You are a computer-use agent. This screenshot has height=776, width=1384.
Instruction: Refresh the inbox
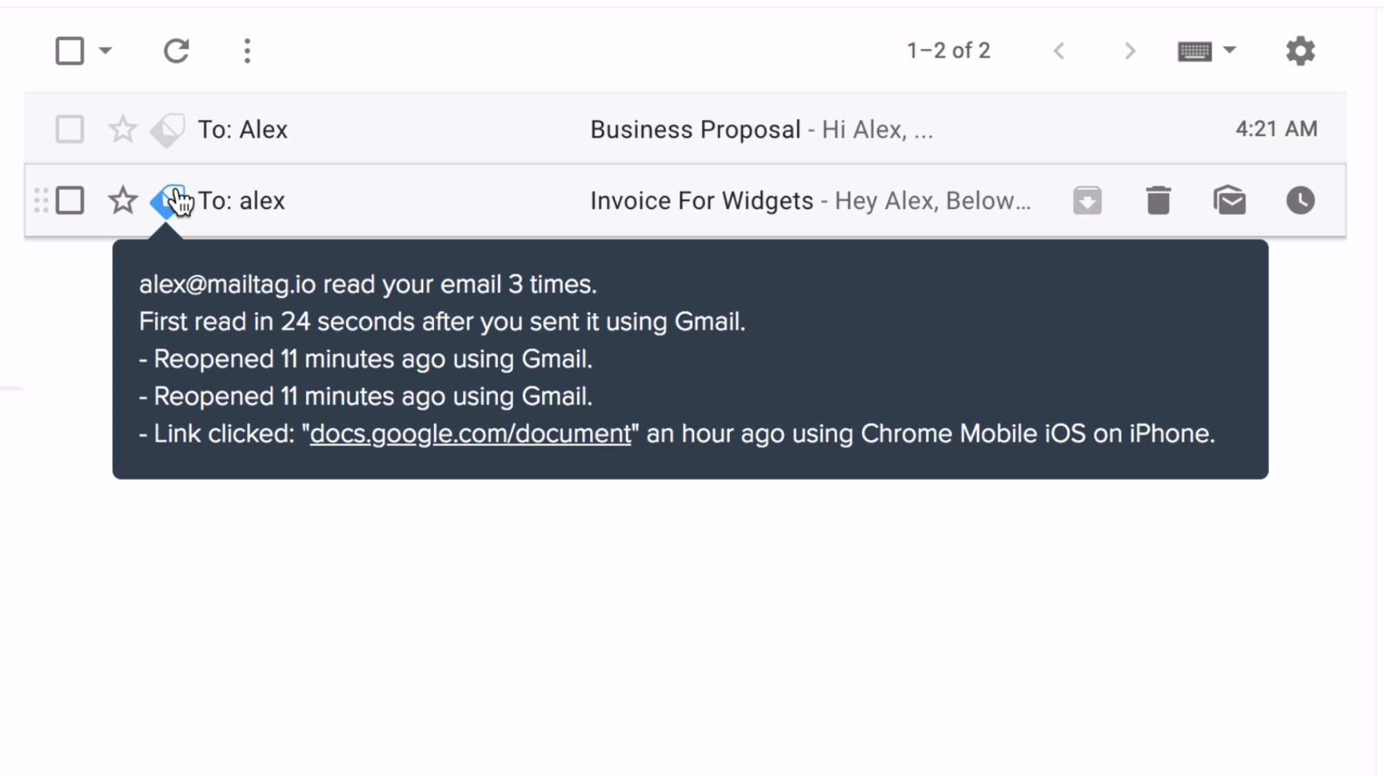(x=176, y=50)
